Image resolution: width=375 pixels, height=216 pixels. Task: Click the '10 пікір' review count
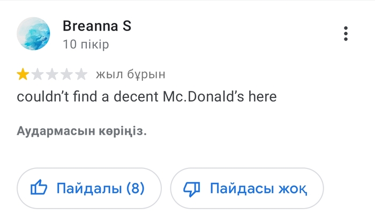coord(86,44)
